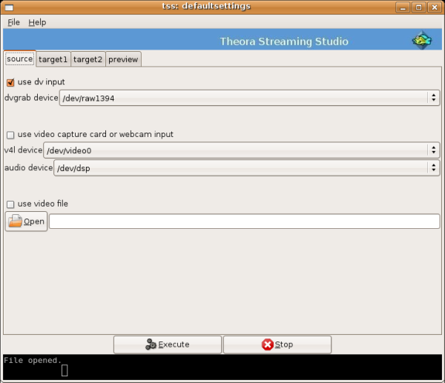The image size is (445, 383).
Task: Select the preview tab
Action: pos(123,59)
